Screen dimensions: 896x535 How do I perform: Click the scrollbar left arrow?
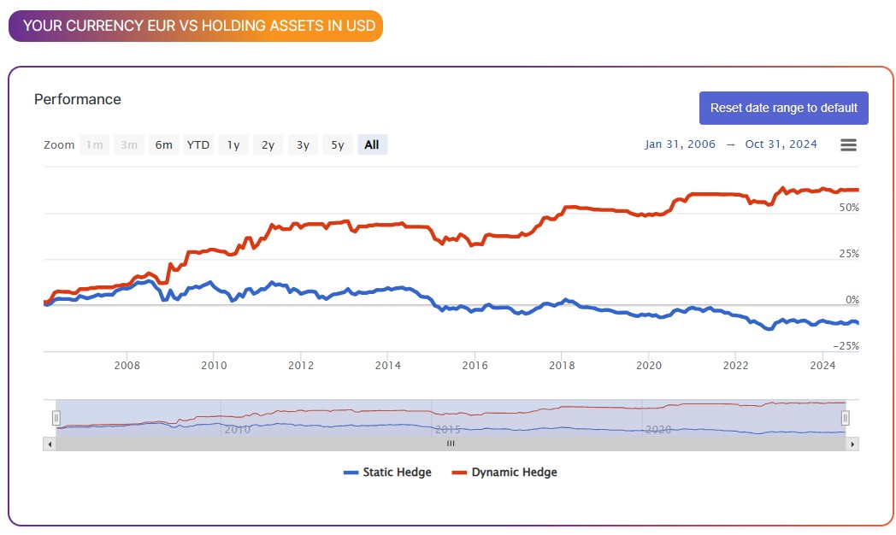(50, 444)
